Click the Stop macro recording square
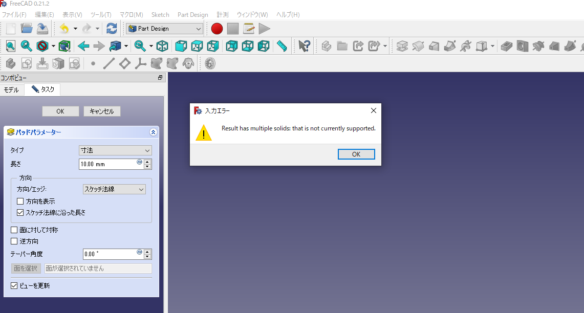 (233, 29)
